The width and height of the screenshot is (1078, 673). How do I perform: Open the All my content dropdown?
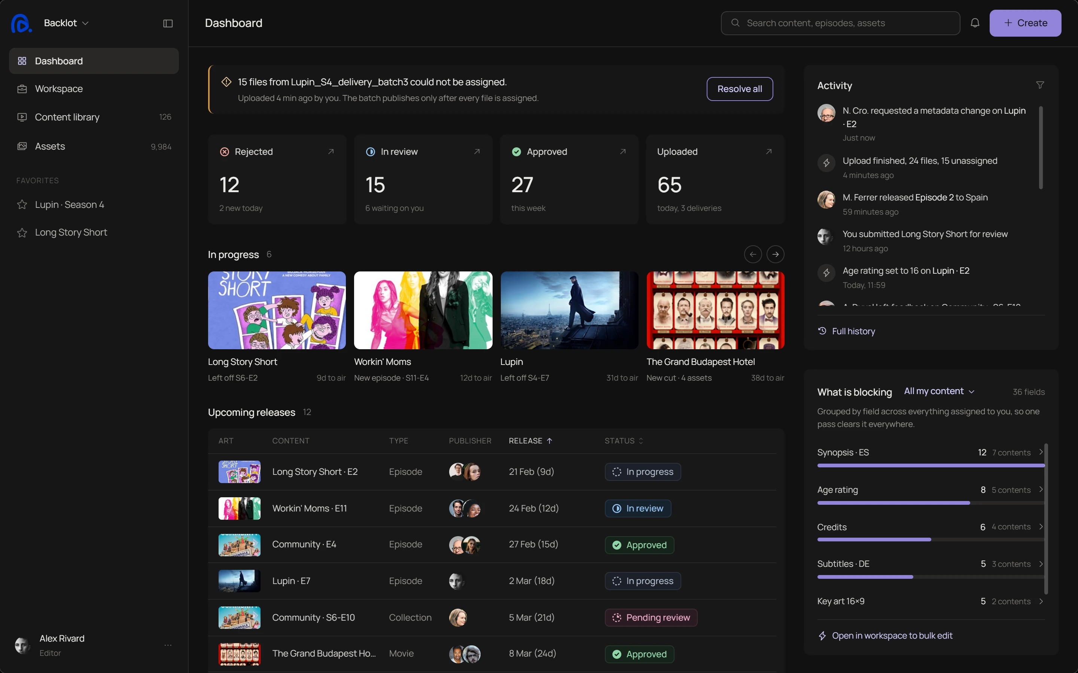point(939,391)
